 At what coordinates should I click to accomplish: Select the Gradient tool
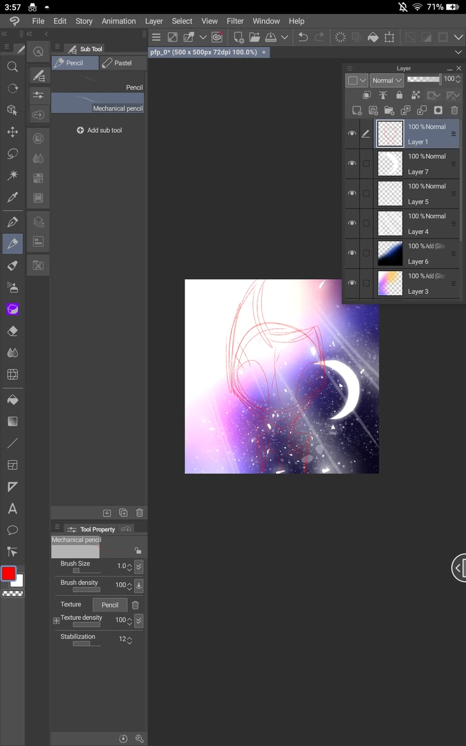12,421
